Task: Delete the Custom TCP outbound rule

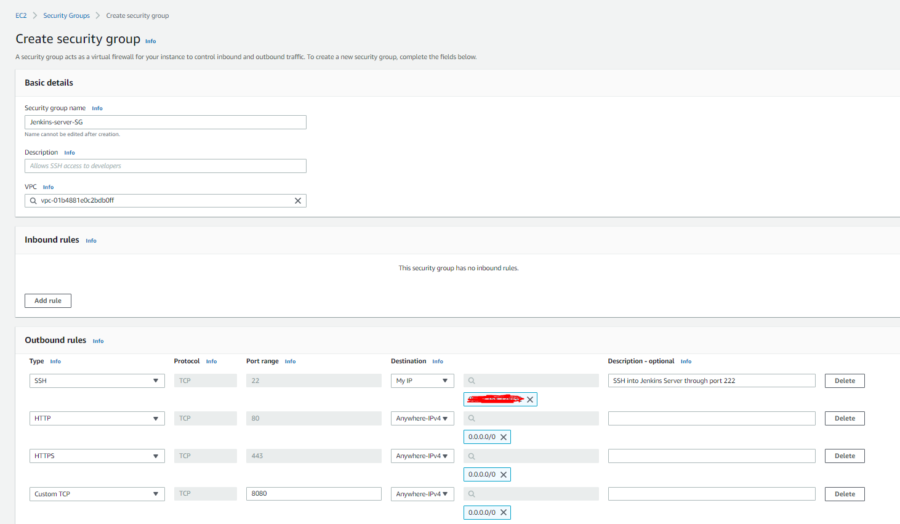Action: pos(844,494)
